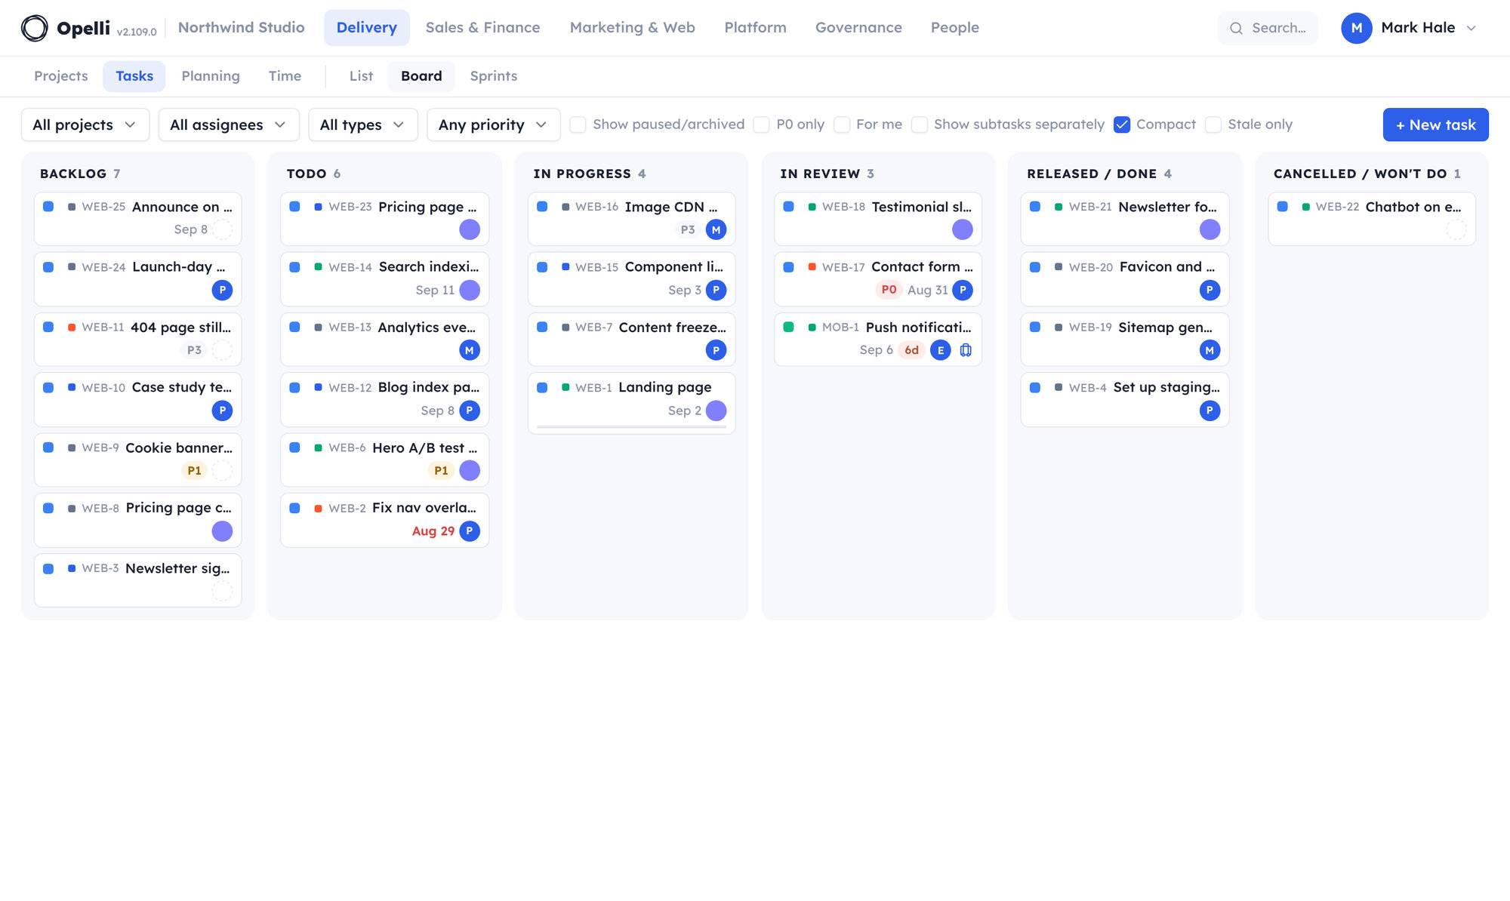Image resolution: width=1510 pixels, height=901 pixels.
Task: Click the purple avatar on WEB-1 Landing page
Action: (716, 411)
